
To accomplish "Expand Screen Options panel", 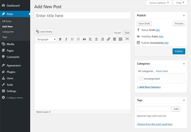I will 159,3.
